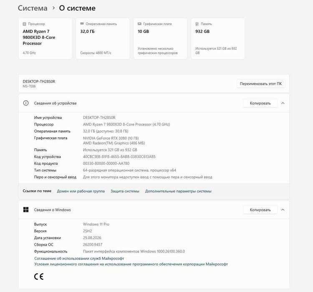Click the RAM module icon
313x292 pixels.
point(82,24)
